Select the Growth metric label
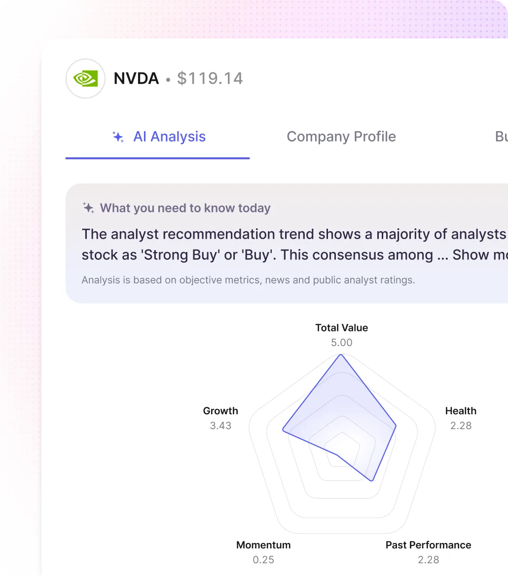Viewport: 508px width, 575px height. 220,411
